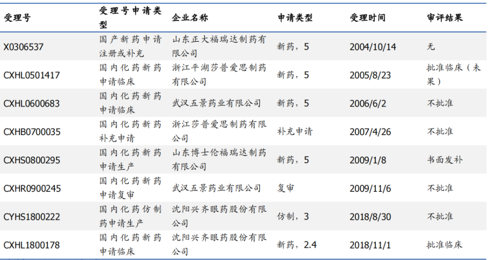Viewport: 491px width, 260px height.
Task: Click date 2018/11/1
Action: (x=371, y=245)
